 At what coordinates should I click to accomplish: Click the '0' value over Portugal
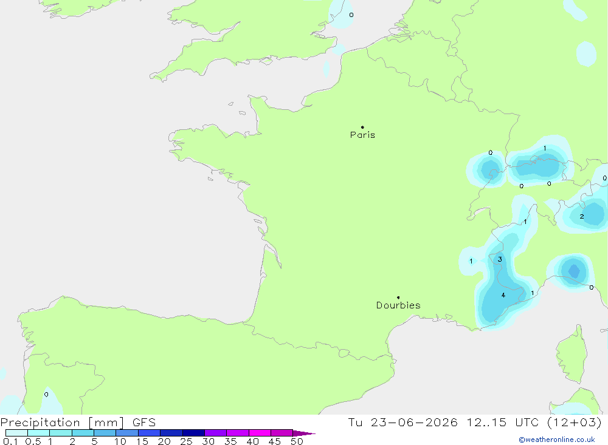tap(46, 394)
